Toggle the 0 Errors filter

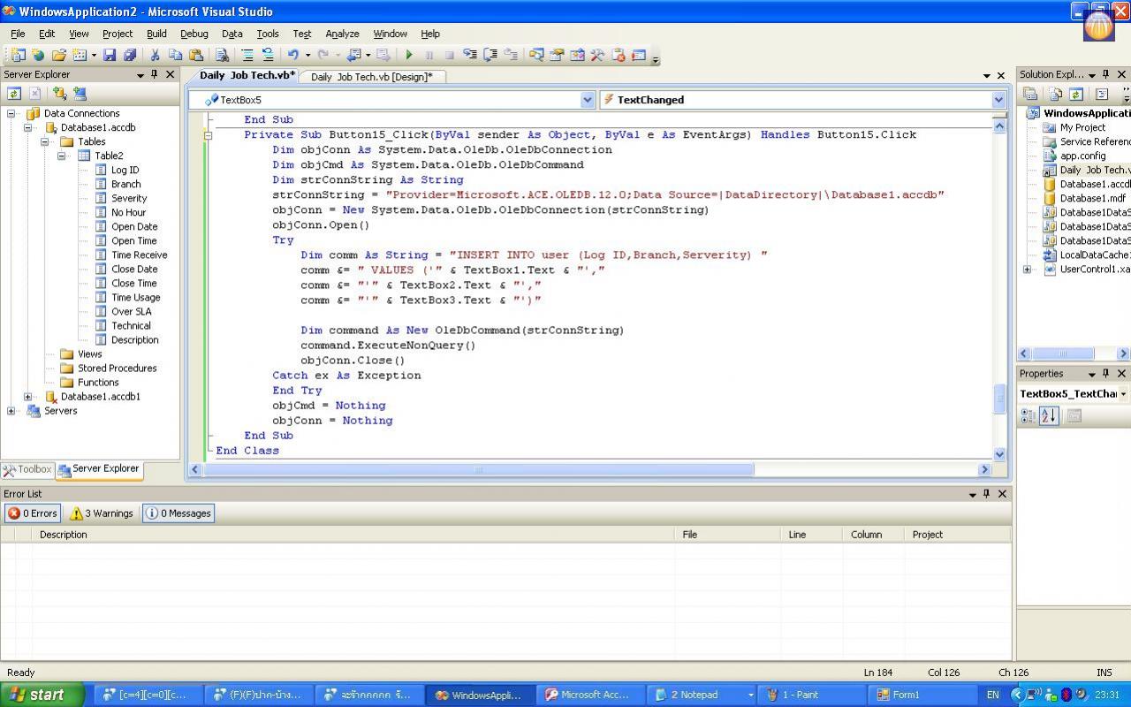[33, 513]
